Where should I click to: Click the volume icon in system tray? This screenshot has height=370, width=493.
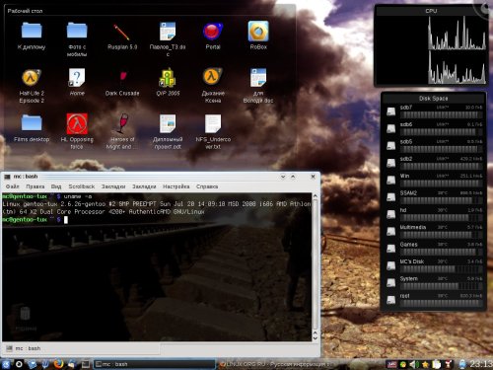[x=414, y=364]
